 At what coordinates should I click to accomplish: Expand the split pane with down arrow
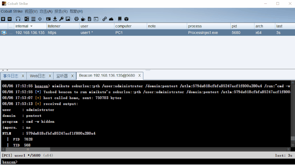click(7, 70)
